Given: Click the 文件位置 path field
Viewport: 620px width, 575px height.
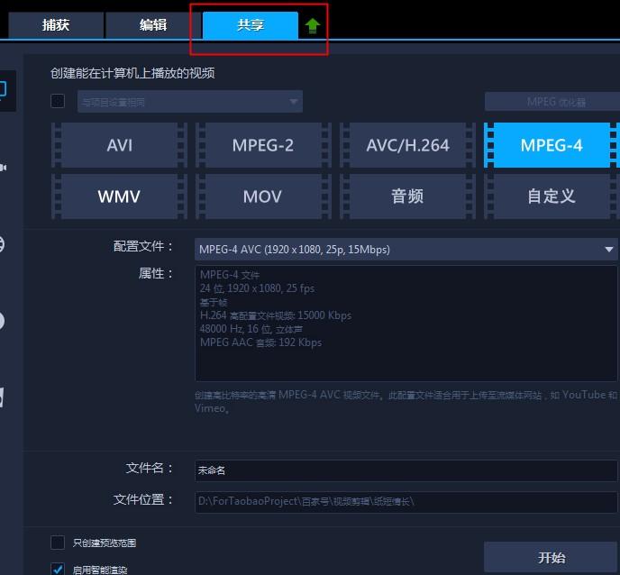Looking at the screenshot, I should [406, 502].
